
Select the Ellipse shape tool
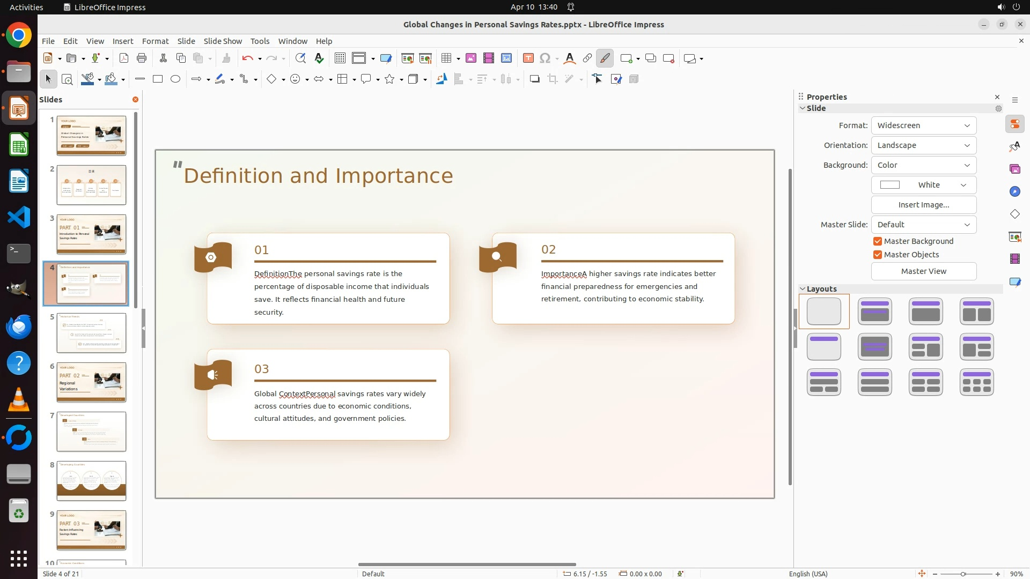tap(175, 79)
